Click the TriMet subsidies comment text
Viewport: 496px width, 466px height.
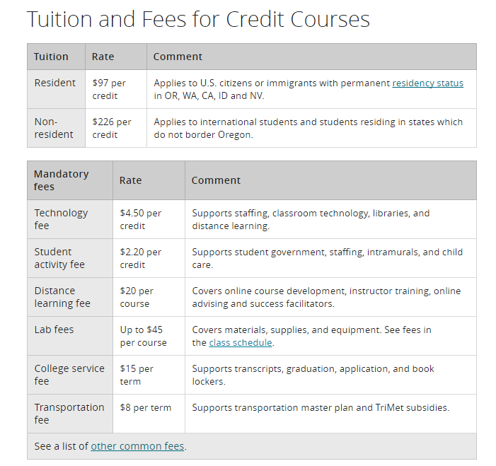pos(321,407)
